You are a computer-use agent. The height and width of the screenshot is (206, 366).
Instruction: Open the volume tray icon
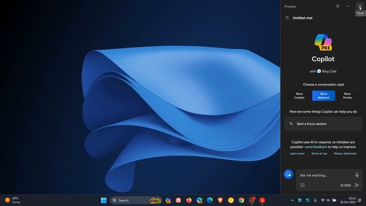pos(328,200)
